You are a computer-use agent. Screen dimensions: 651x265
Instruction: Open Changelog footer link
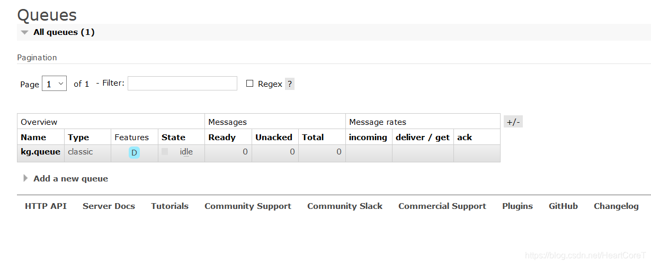[x=616, y=206]
